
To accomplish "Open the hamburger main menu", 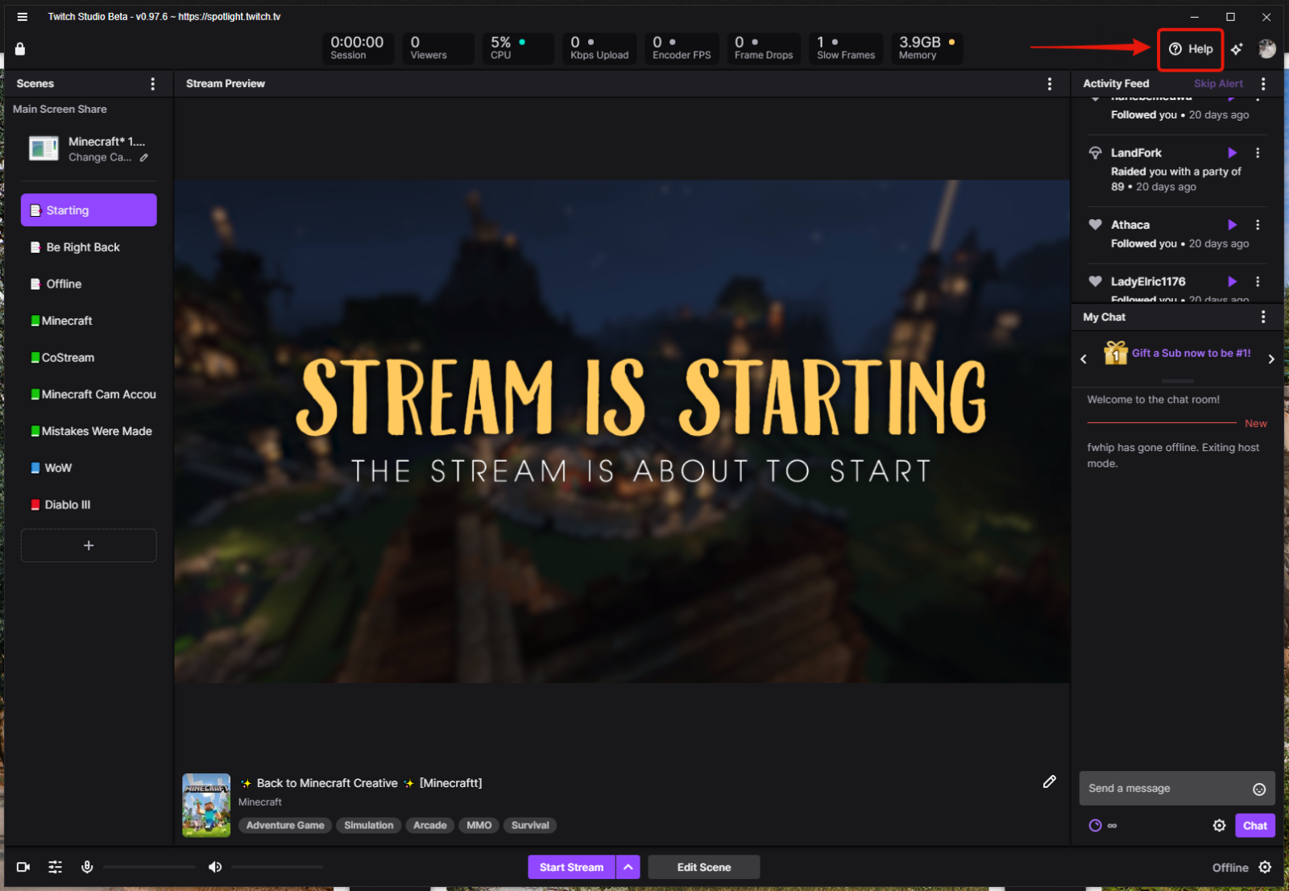I will (x=23, y=17).
